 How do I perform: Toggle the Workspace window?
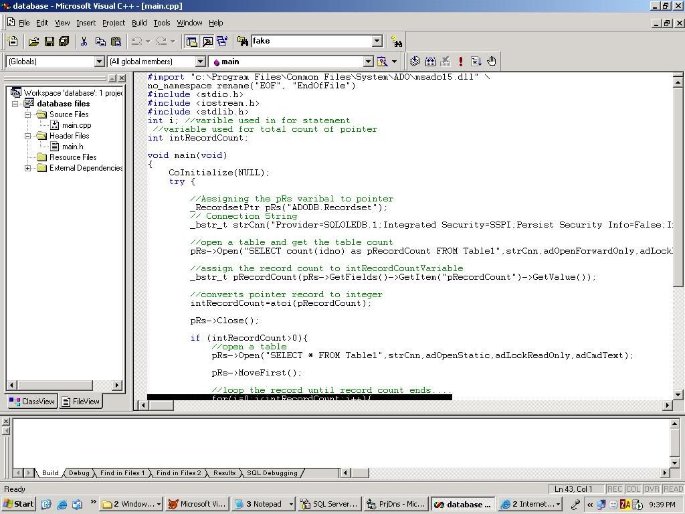[191, 41]
